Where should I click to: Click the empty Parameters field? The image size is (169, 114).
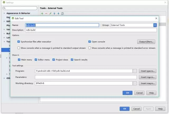click(86, 77)
